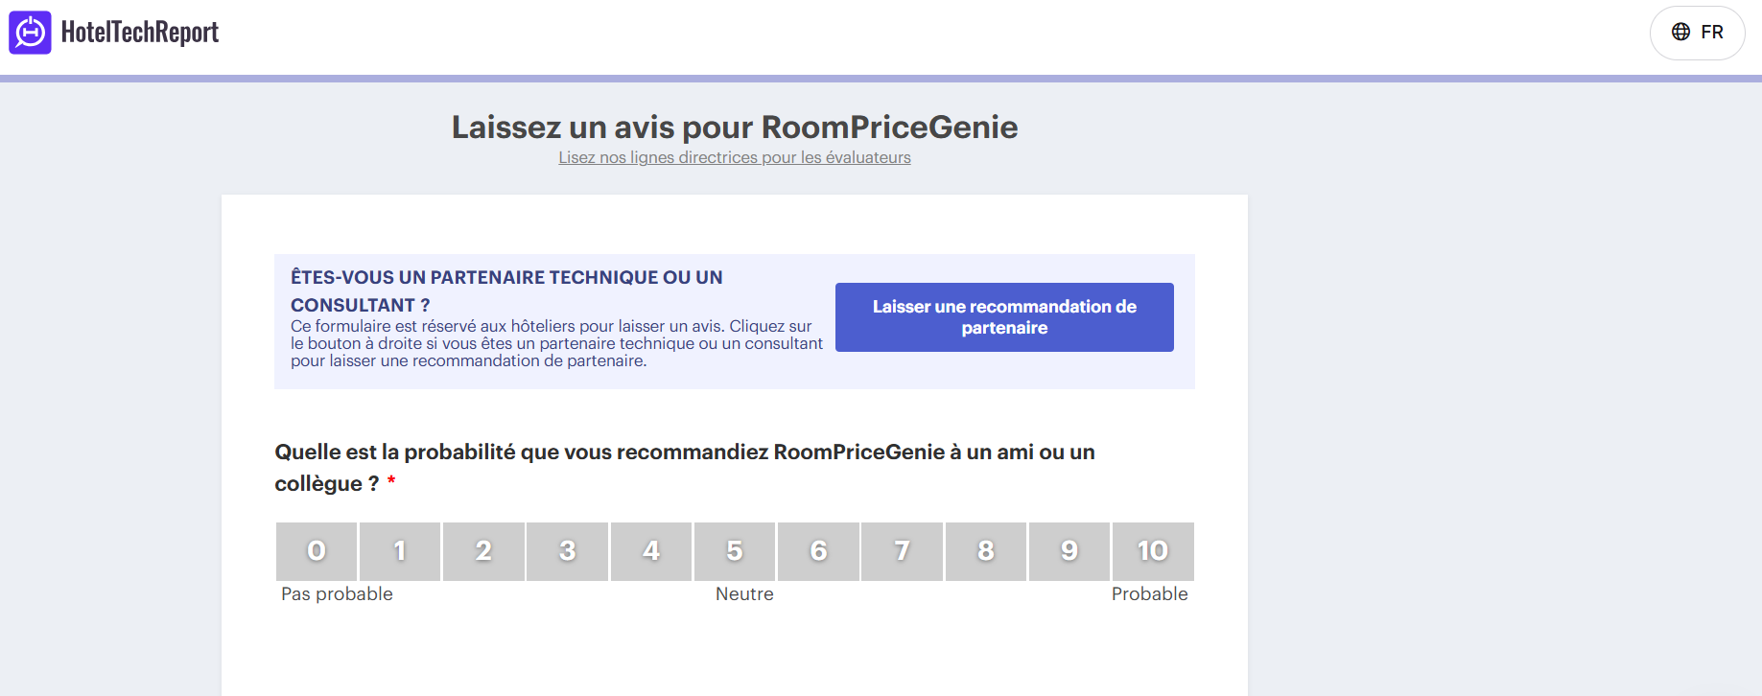Select the neutral rating 5
This screenshot has width=1762, height=696.
(735, 551)
